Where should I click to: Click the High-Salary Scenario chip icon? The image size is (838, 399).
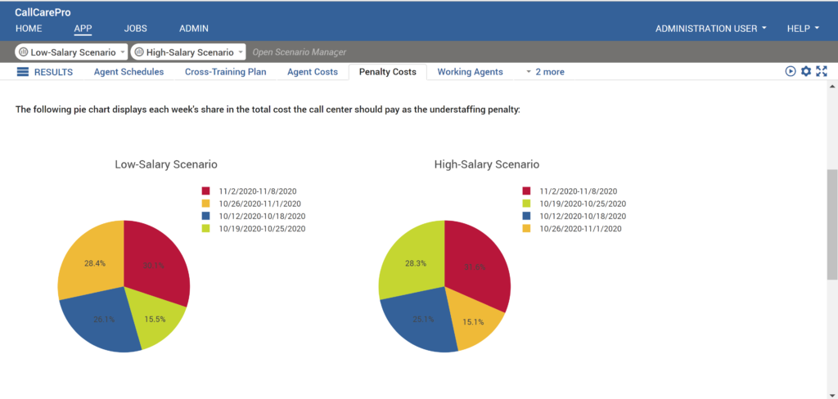(x=139, y=52)
